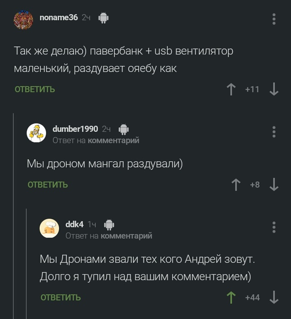
Task: Reply to noname36's comment
Action: tap(35, 89)
